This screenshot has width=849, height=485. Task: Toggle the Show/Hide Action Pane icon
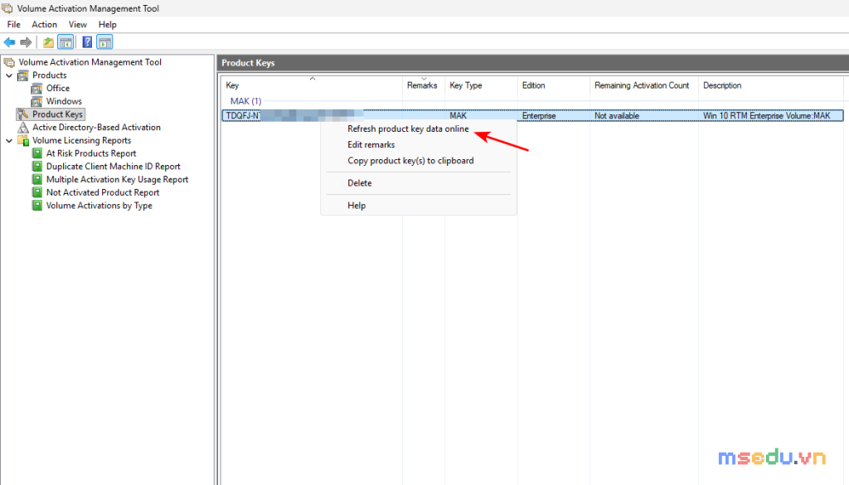105,42
